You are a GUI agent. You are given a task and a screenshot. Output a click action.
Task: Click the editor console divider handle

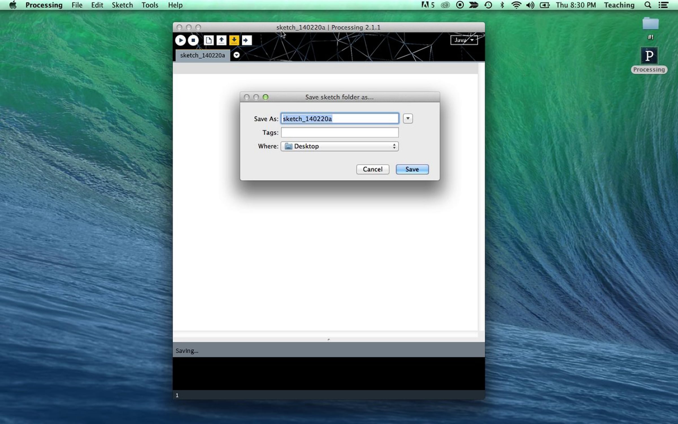click(x=329, y=339)
